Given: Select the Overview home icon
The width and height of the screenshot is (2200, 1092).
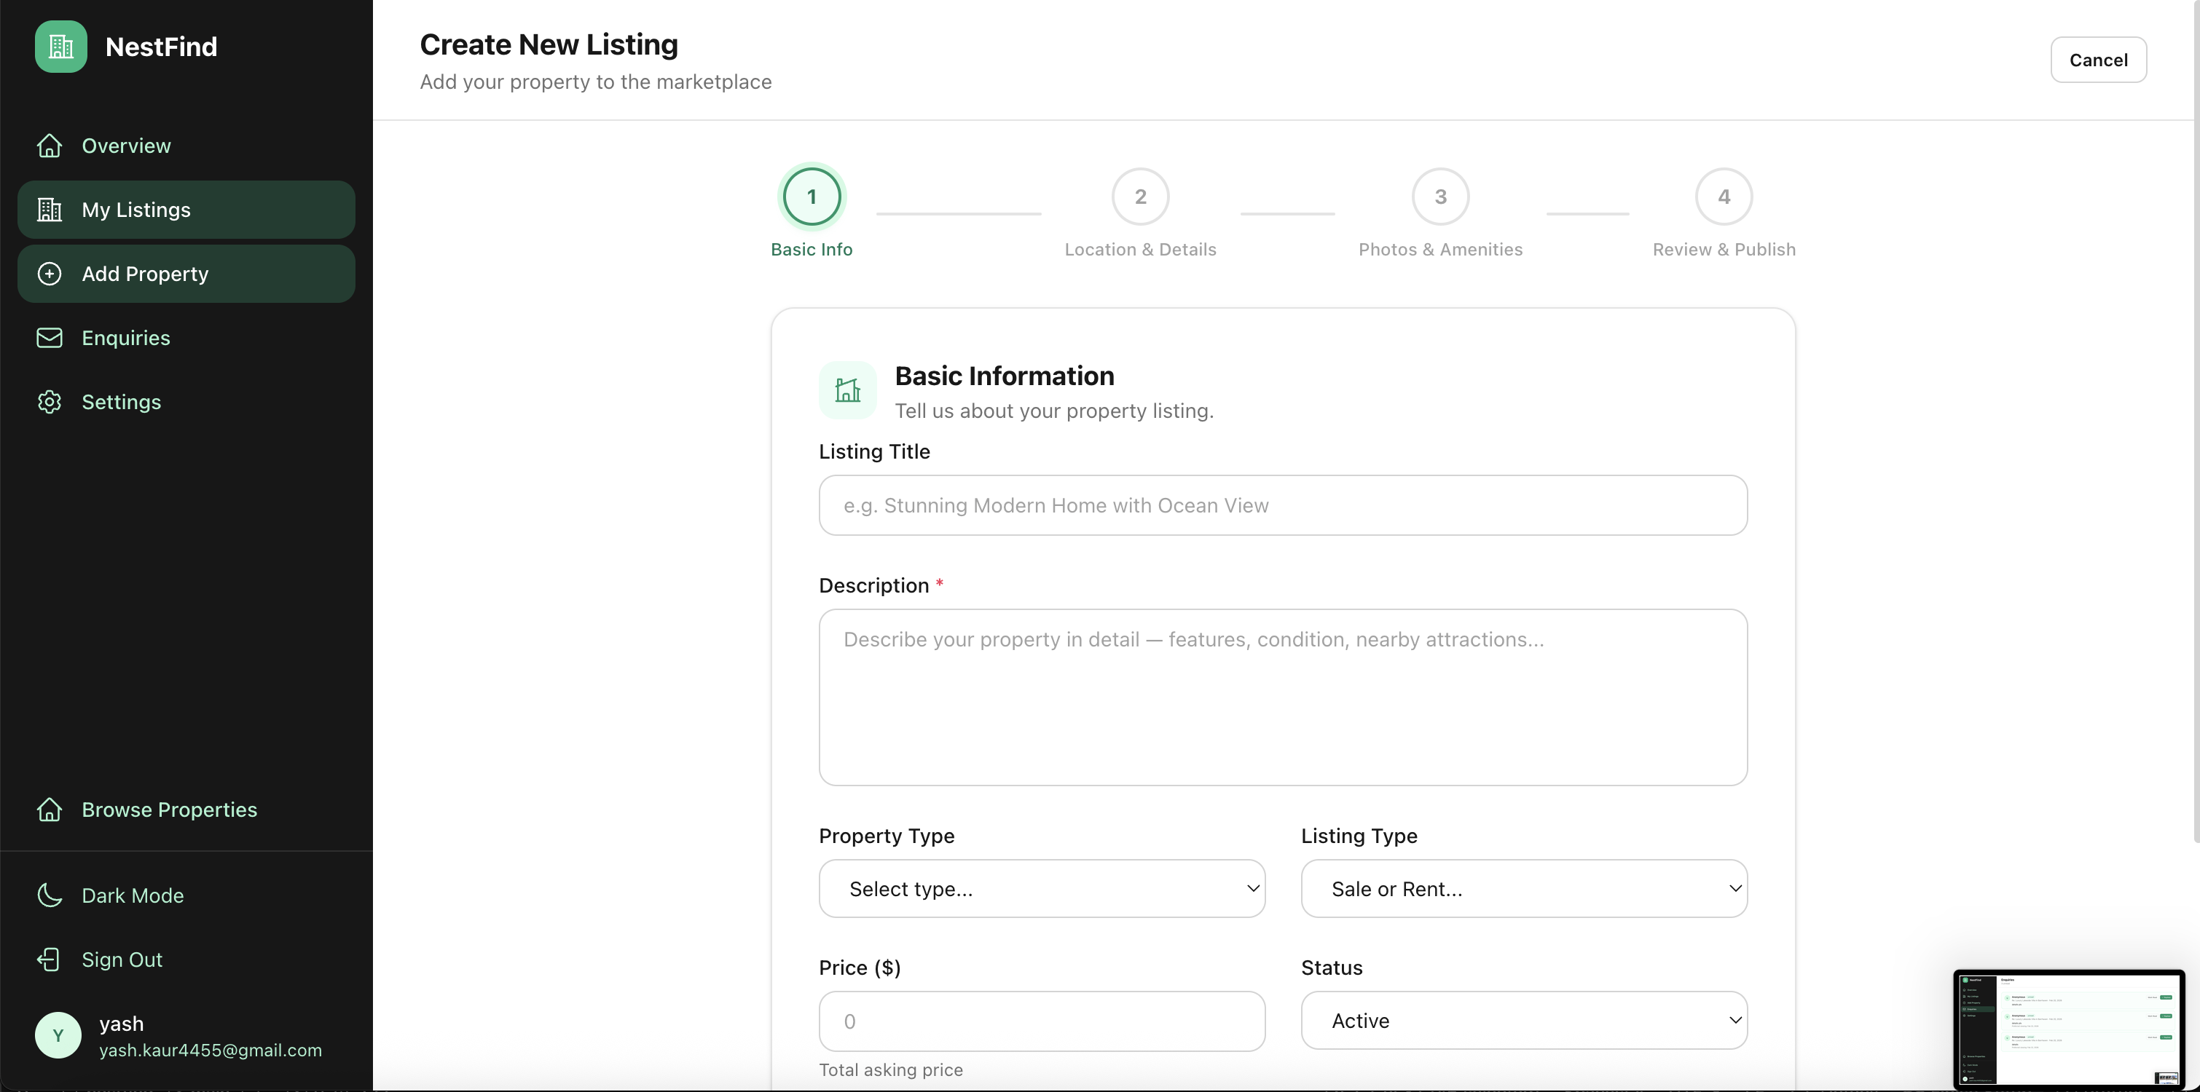Looking at the screenshot, I should pos(49,145).
